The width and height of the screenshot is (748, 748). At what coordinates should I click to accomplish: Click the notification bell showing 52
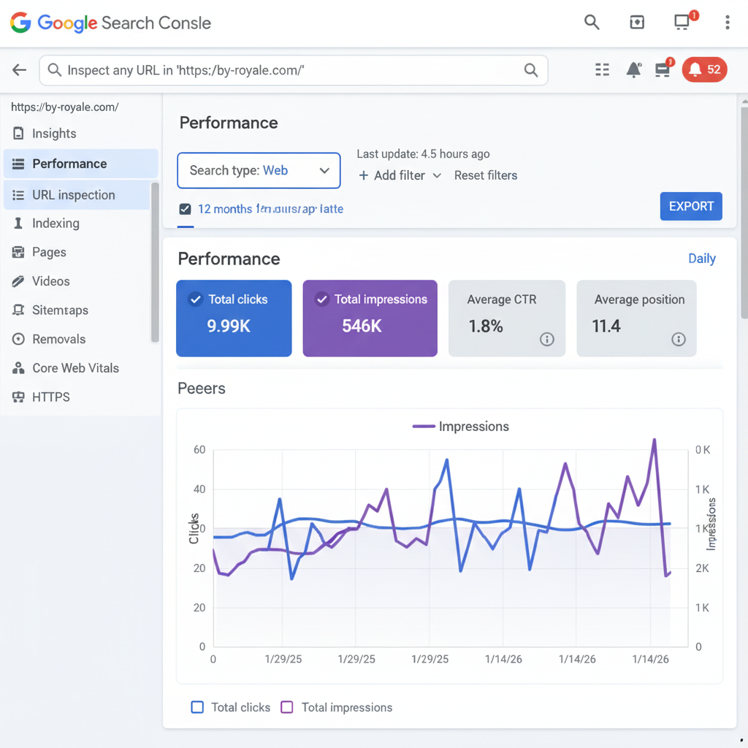click(x=703, y=69)
